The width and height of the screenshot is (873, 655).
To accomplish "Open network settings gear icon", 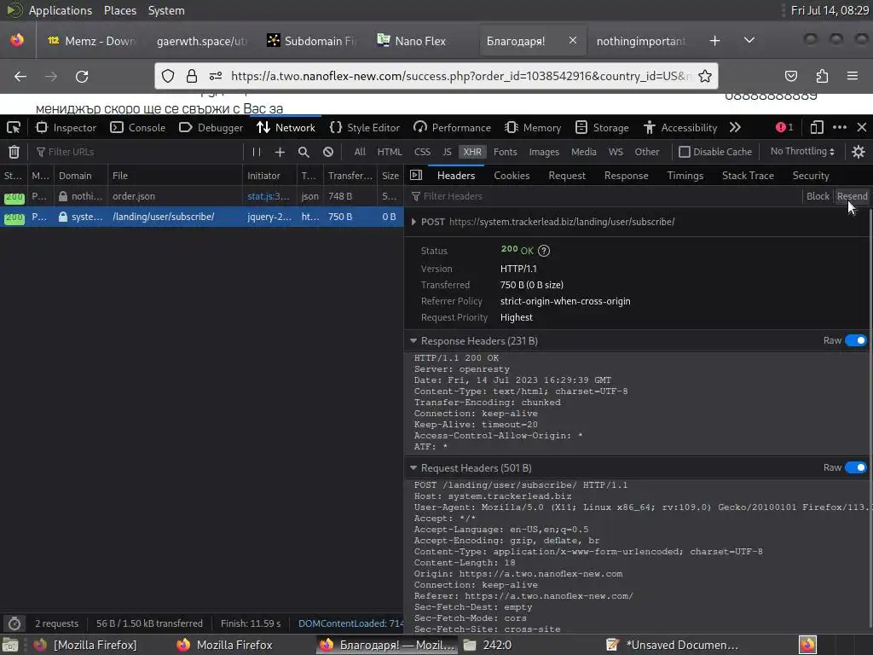I will point(858,152).
